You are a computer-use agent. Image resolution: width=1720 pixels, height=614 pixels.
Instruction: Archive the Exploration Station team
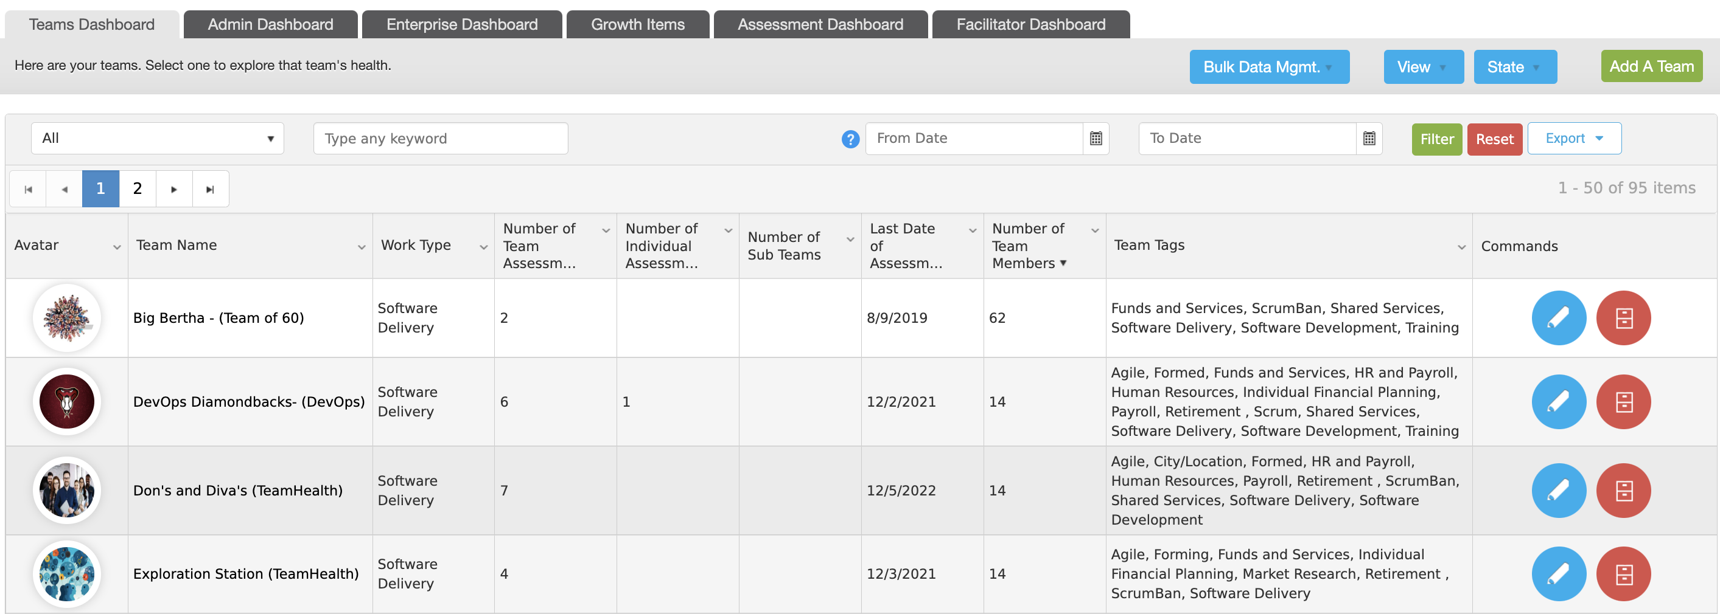click(1623, 574)
